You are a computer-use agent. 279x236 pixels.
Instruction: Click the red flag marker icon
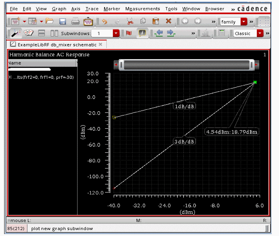click(129, 33)
